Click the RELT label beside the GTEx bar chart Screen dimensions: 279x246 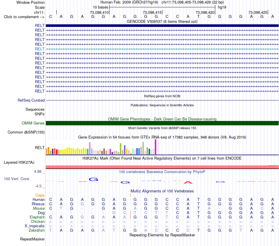pos(40,148)
